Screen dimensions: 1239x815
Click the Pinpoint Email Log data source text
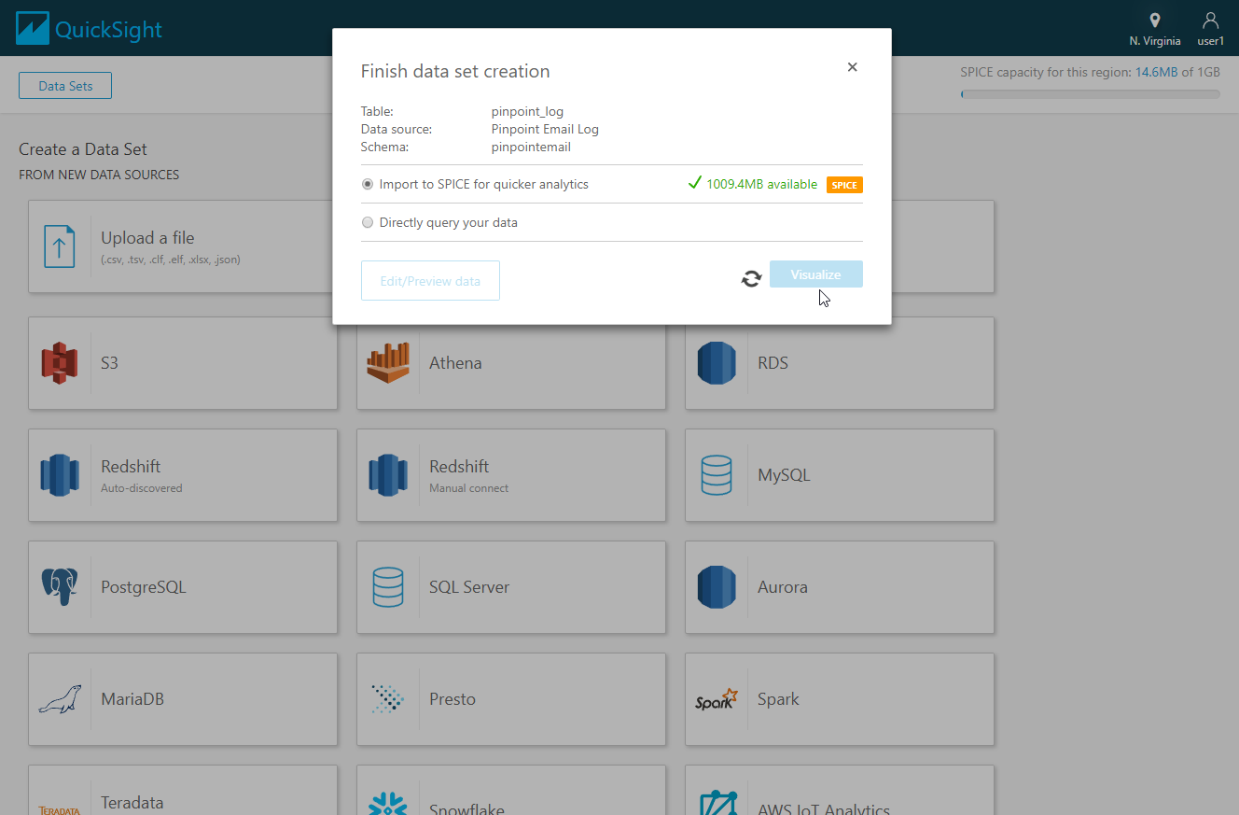[545, 130]
